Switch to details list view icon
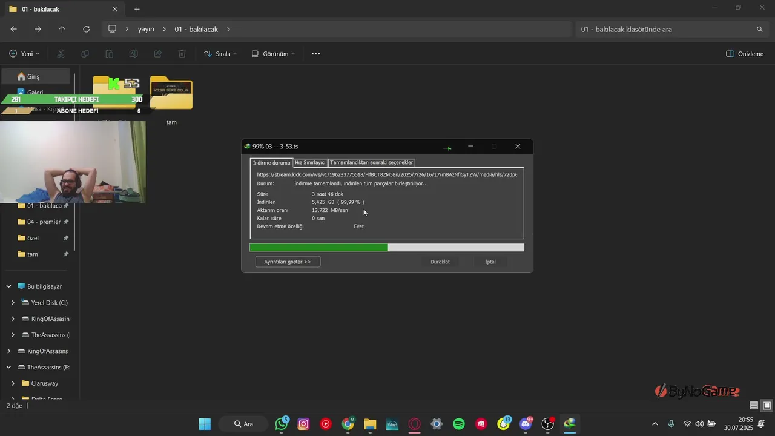This screenshot has height=436, width=775. click(x=754, y=406)
